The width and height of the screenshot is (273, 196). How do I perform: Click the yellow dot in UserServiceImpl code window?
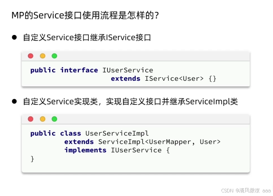click(x=43, y=119)
